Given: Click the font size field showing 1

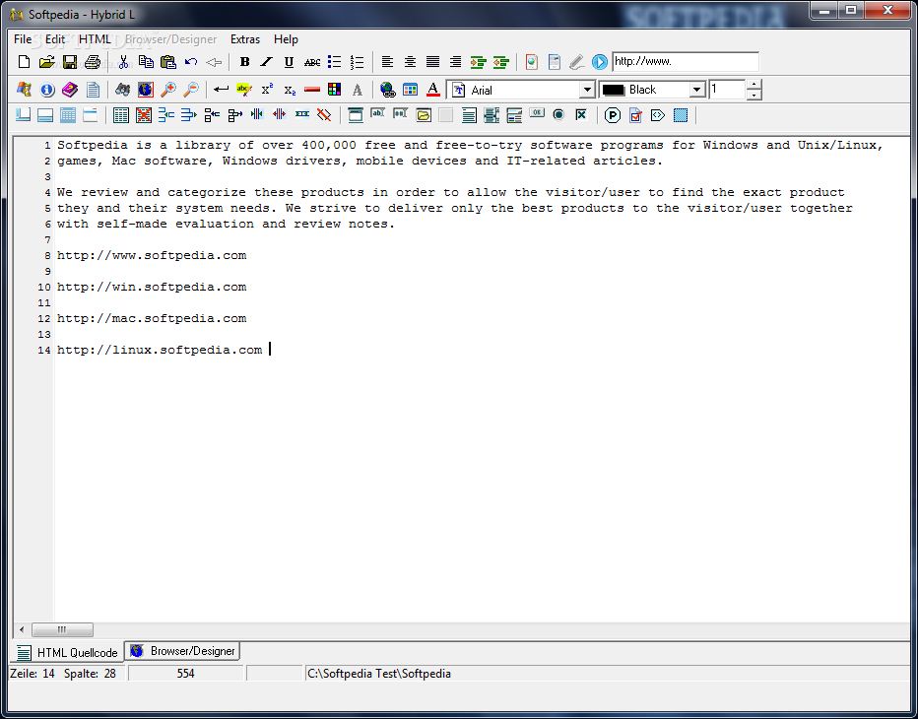Looking at the screenshot, I should (x=728, y=90).
